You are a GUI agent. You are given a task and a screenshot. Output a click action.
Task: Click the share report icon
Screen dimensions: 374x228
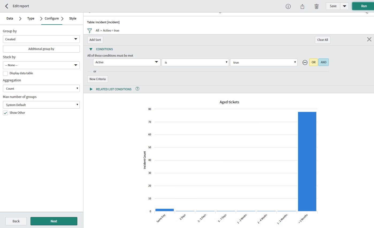[302, 6]
